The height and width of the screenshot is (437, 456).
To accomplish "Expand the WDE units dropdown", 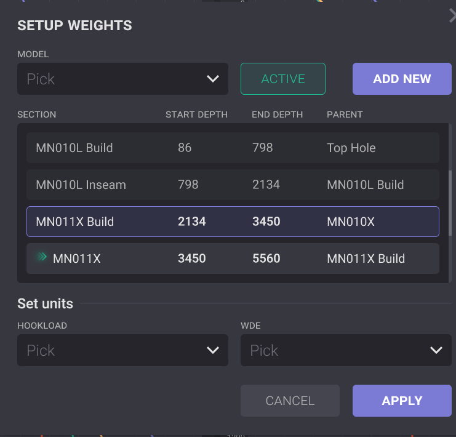I will (x=346, y=350).
